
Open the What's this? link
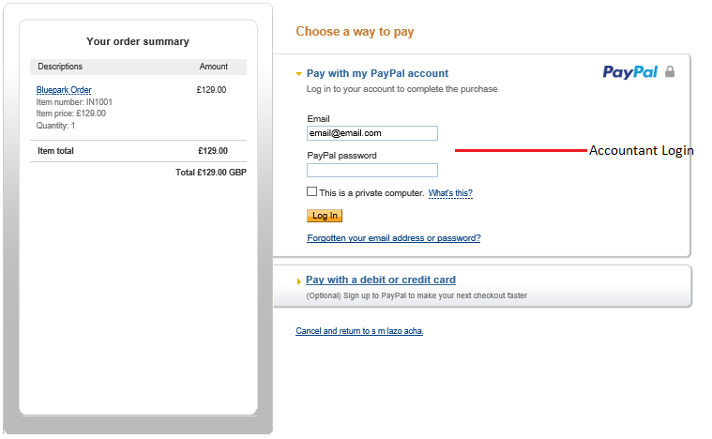pos(450,193)
